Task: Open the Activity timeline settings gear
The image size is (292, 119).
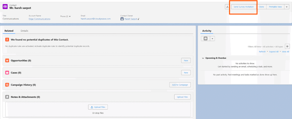Action: [x=287, y=46]
